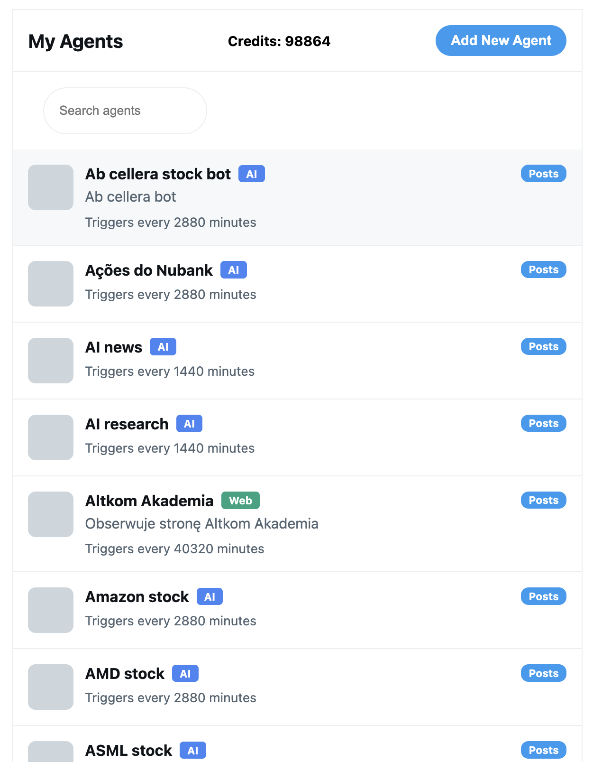Select the AI badge on Amazon stock
Screen dimensions: 602x762
(x=210, y=596)
